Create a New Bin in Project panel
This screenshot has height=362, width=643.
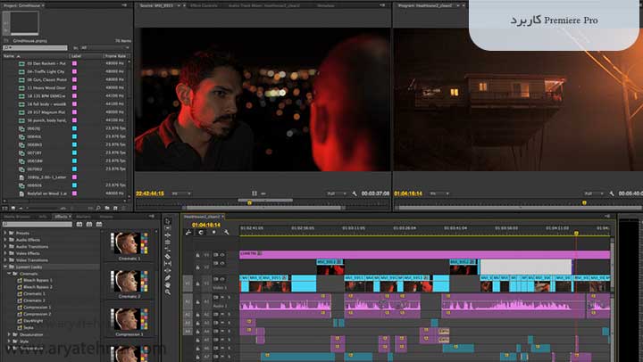click(107, 208)
